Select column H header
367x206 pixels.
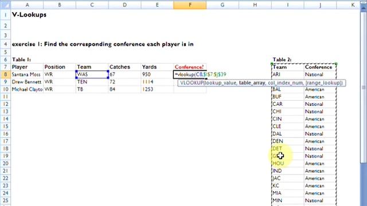click(255, 5)
